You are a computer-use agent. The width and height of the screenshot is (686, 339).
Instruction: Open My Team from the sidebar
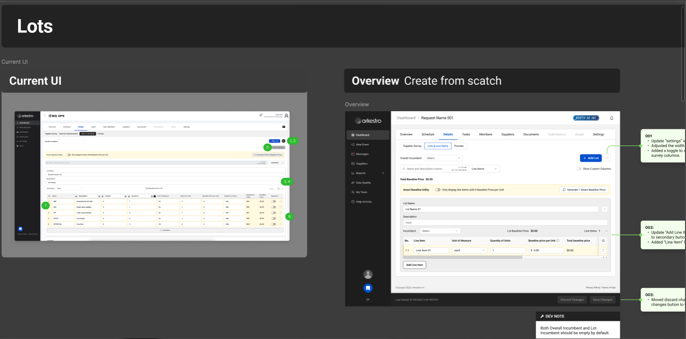(363, 192)
